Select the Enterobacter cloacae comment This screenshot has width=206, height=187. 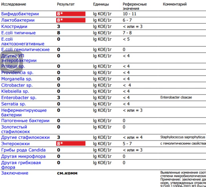click(176, 97)
